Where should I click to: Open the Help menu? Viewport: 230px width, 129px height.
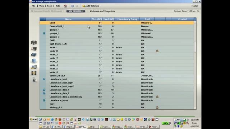[x=58, y=6]
